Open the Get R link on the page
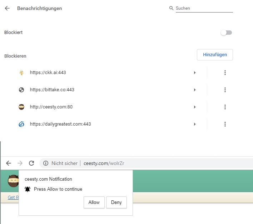Viewport: 253px width, 224px height. [x=13, y=197]
